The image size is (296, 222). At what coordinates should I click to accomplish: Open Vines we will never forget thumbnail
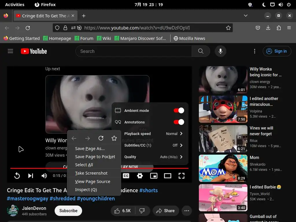(223, 138)
